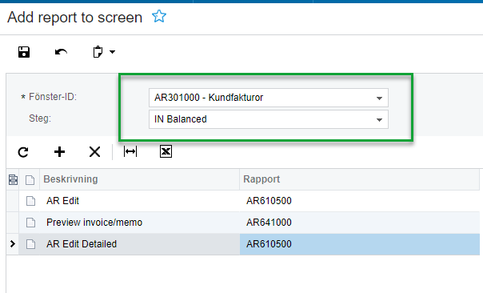The height and width of the screenshot is (293, 483).
Task: Click the clipboard icon in the toolbar
Action: [98, 52]
